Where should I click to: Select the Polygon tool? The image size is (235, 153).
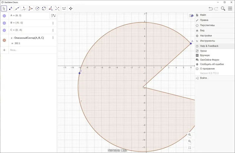tap(31, 8)
